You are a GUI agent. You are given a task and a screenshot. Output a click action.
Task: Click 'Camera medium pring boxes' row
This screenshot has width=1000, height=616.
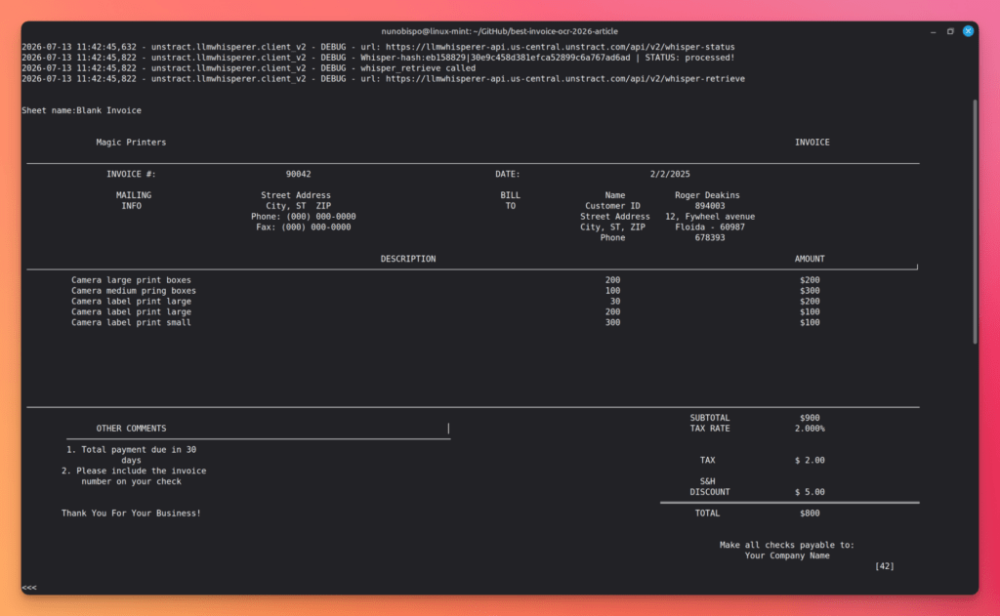point(133,291)
